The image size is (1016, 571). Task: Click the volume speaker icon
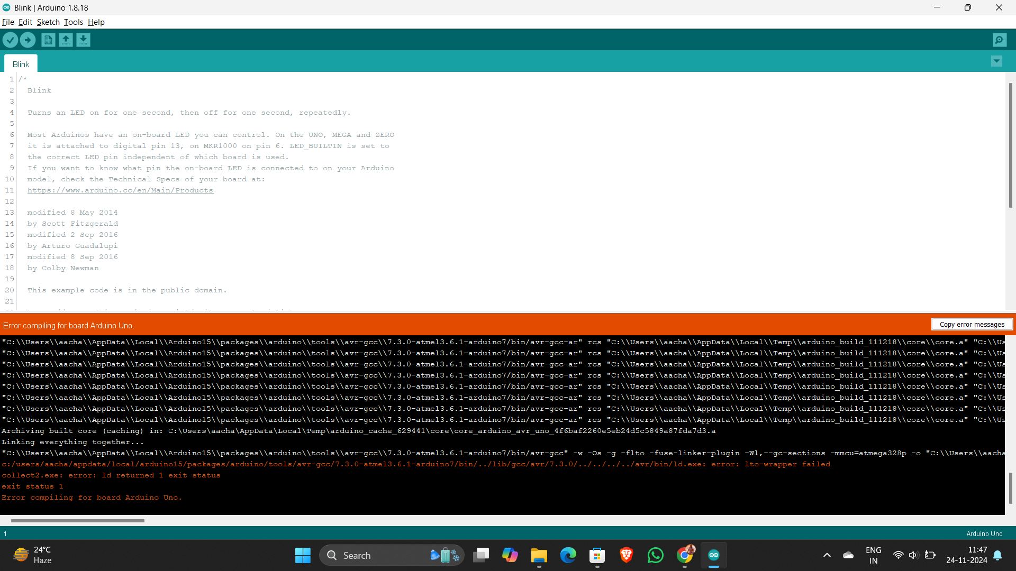(913, 556)
